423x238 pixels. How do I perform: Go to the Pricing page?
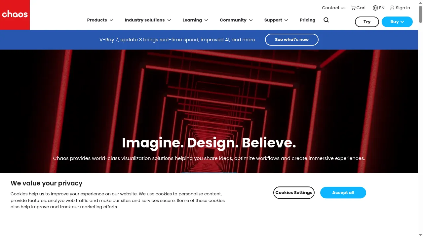tap(307, 20)
